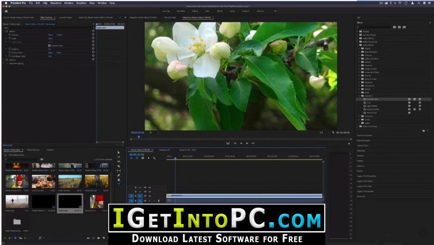Viewport: 434px width, 245px height.
Task: Choose the Hand tool
Action: tap(119, 180)
